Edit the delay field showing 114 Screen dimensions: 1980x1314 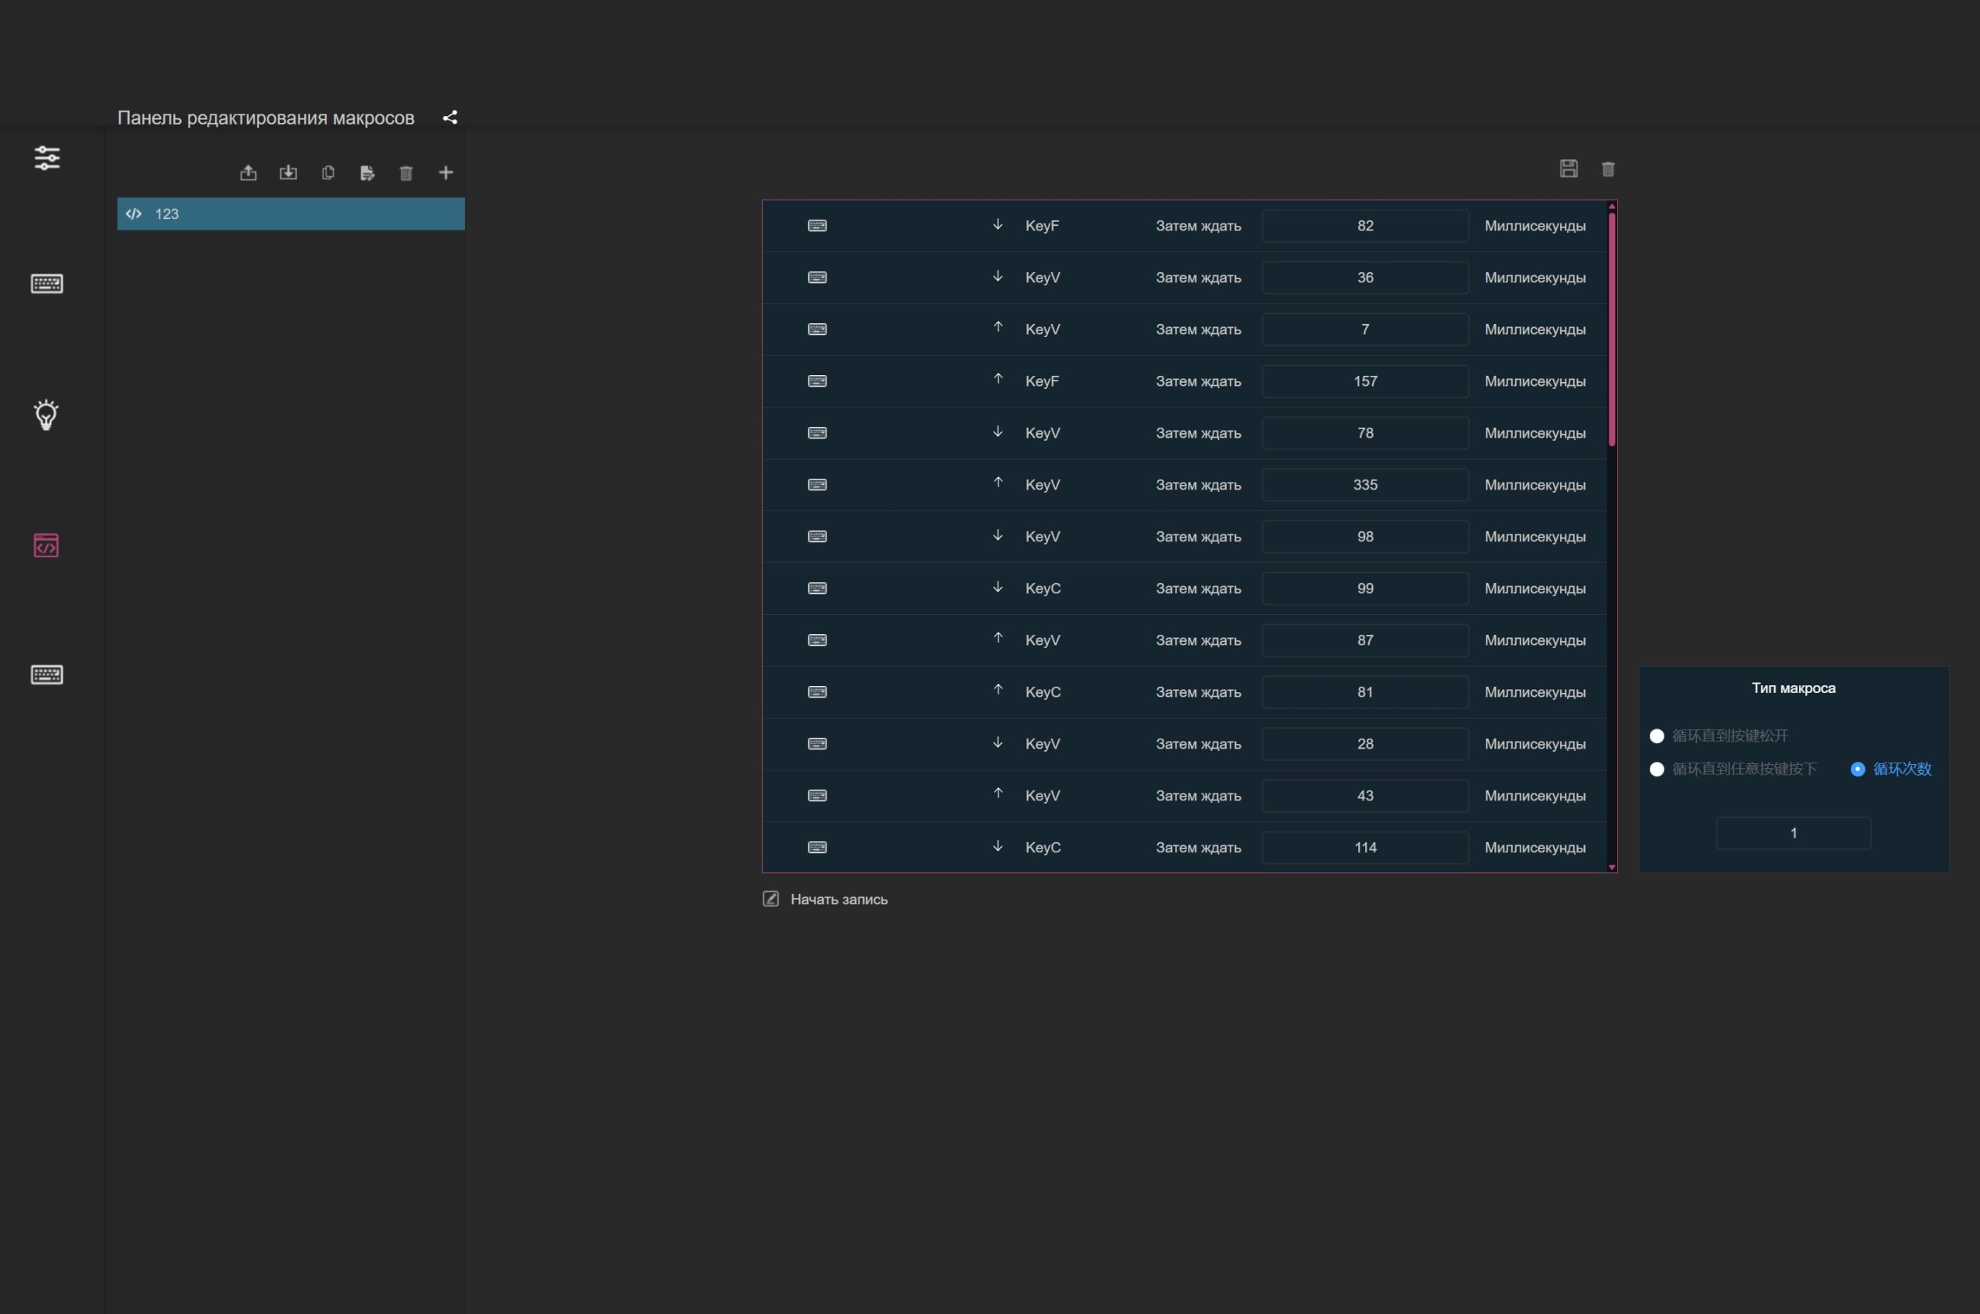(1365, 847)
